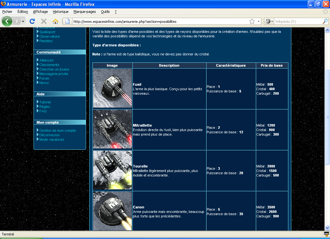Go to the Spatioport page
The image size is (330, 239).
47,32
